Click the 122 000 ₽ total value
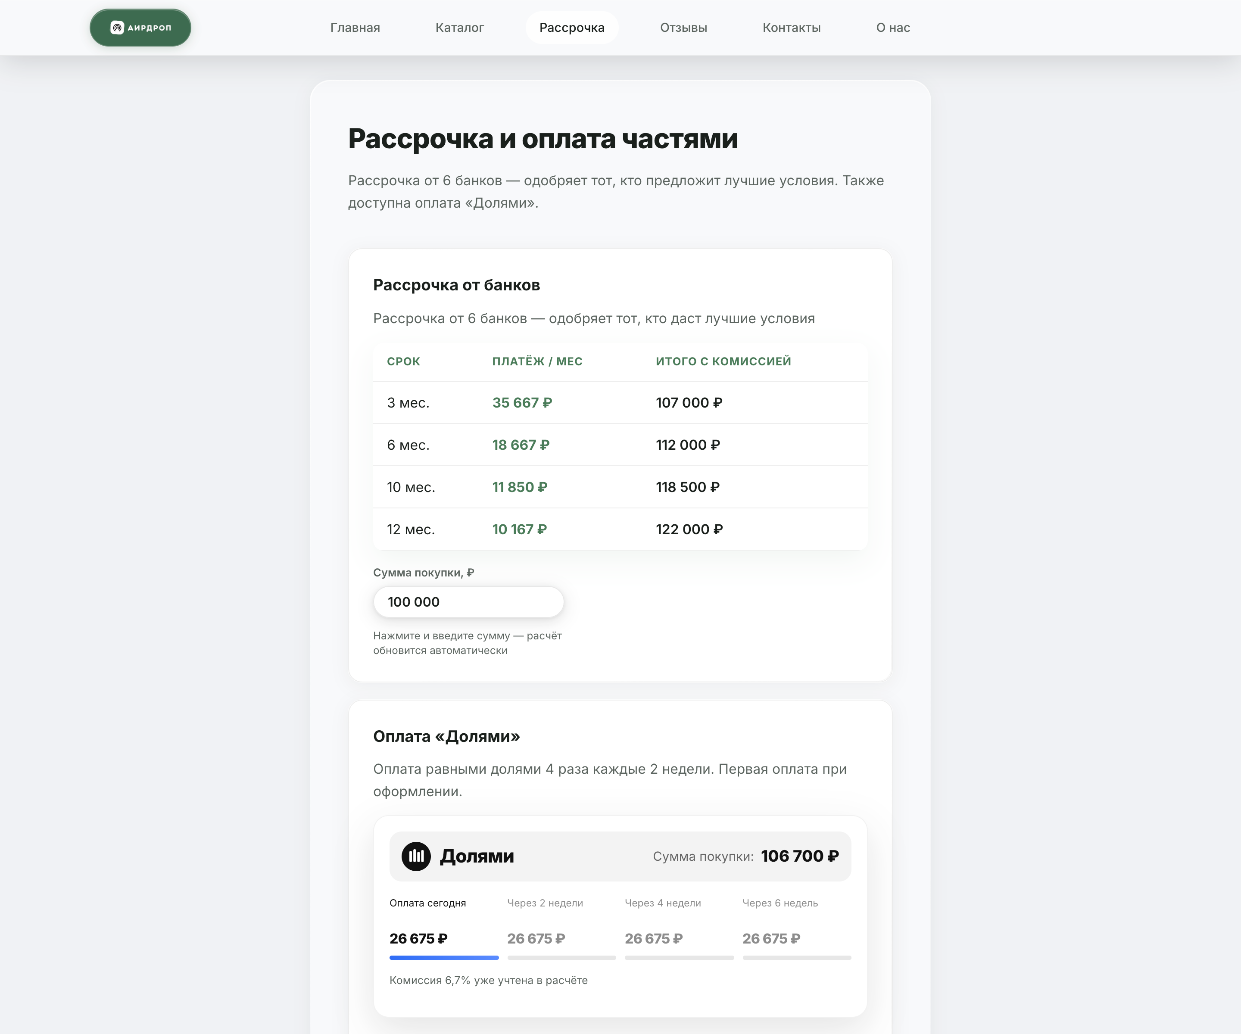Viewport: 1241px width, 1034px height. pos(689,530)
